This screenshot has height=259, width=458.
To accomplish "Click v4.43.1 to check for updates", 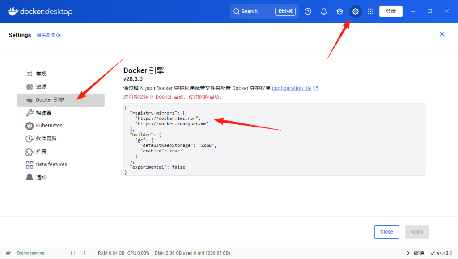I will (x=445, y=253).
